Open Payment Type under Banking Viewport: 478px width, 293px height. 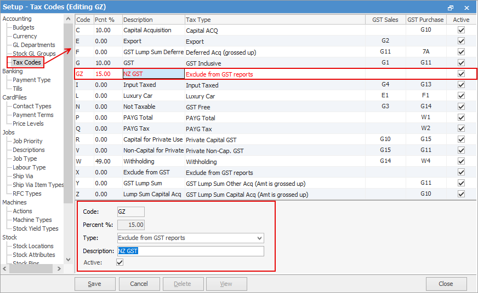32,80
